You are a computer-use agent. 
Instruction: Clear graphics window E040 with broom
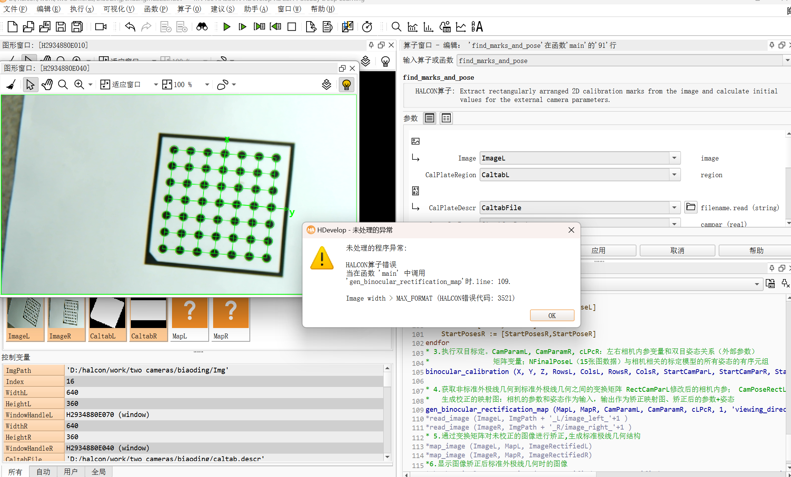click(11, 85)
